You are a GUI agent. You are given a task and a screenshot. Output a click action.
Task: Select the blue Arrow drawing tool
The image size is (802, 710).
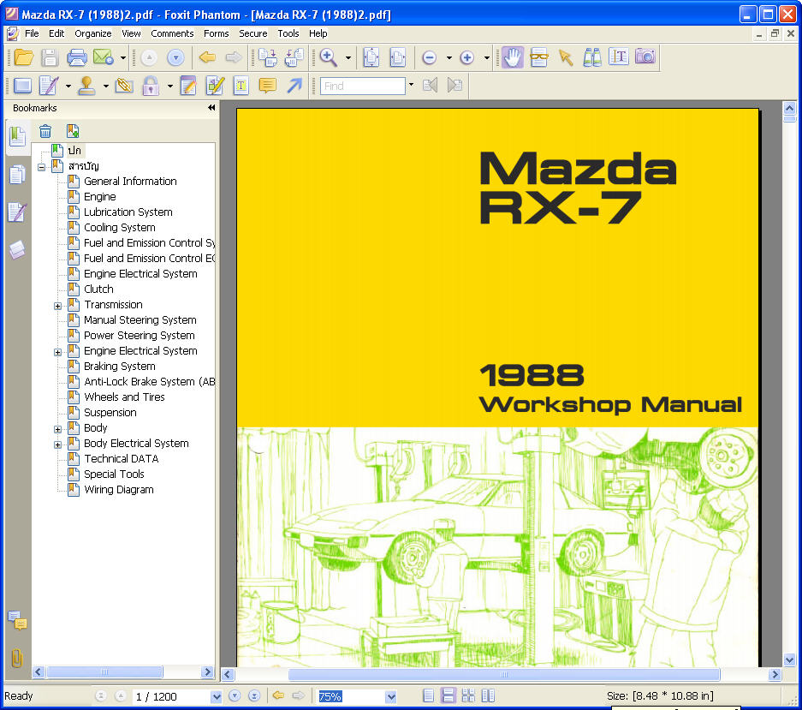(294, 85)
